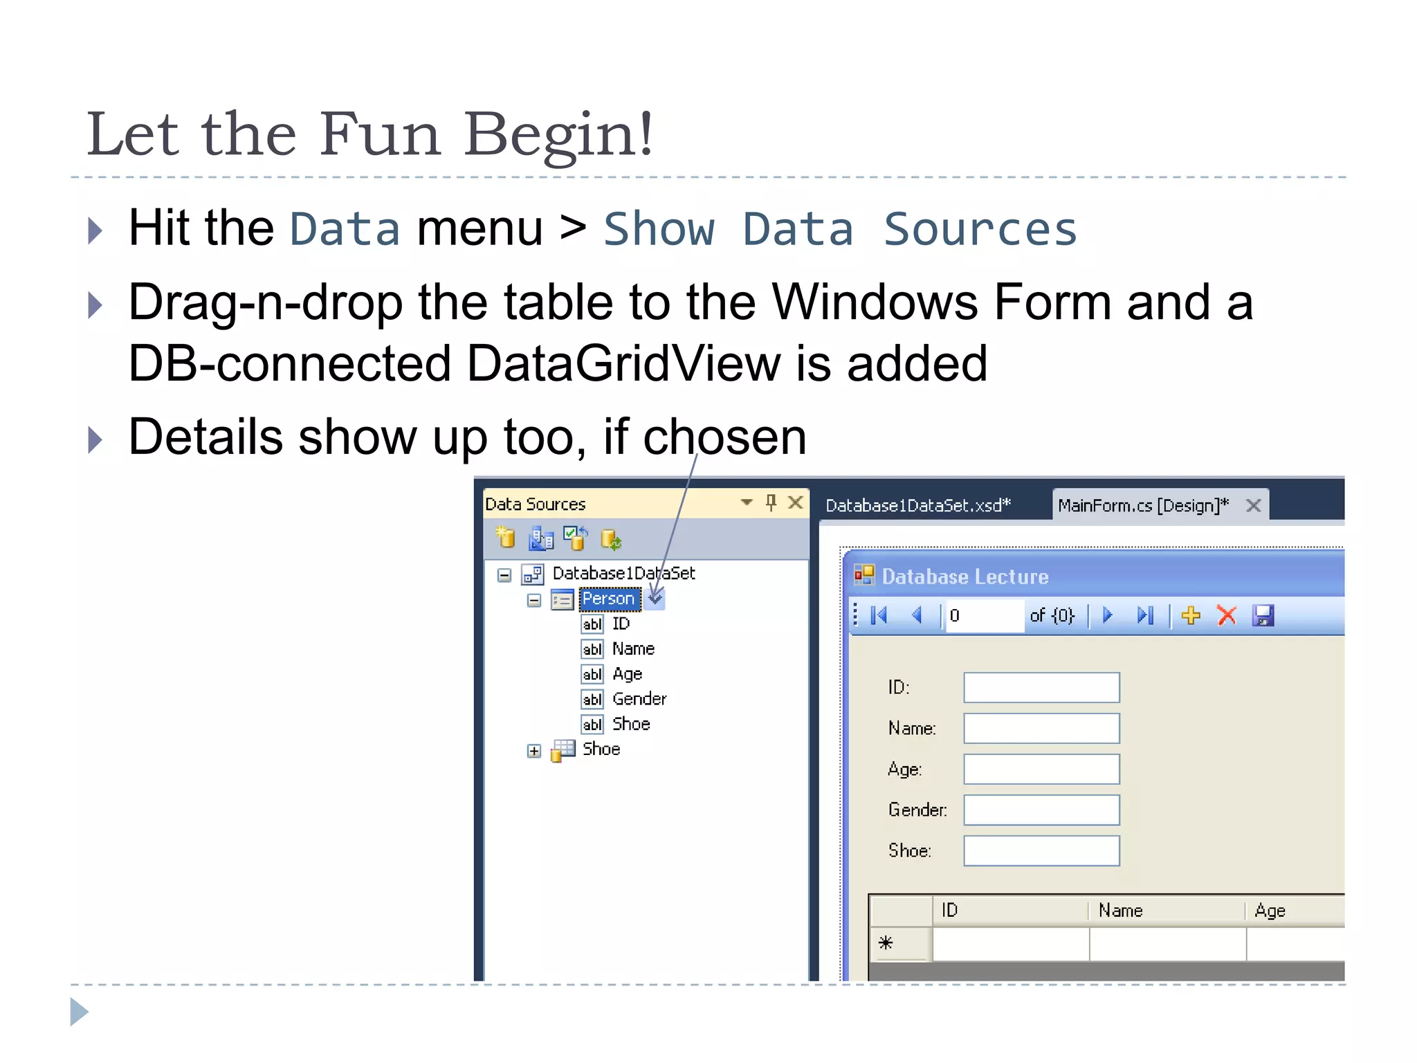Screen dimensions: 1417x1063
Task: Click the ID column header in grid
Action: point(1011,910)
